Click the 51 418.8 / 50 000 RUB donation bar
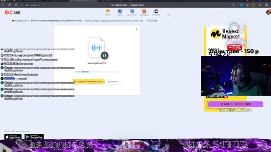271x152 pixels. (235, 104)
